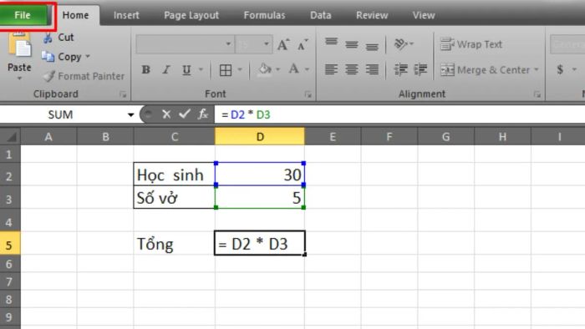Toggle Wrap Text

pos(471,44)
